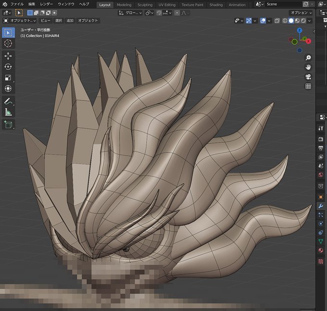This screenshot has width=327, height=311.
Task: Open the ウィンドウ menu
Action: (x=66, y=4)
